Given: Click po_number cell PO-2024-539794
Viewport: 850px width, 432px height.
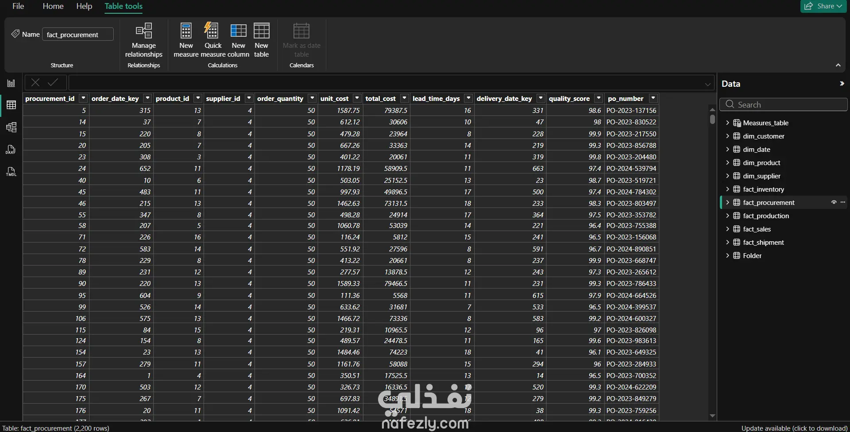Looking at the screenshot, I should tap(631, 168).
